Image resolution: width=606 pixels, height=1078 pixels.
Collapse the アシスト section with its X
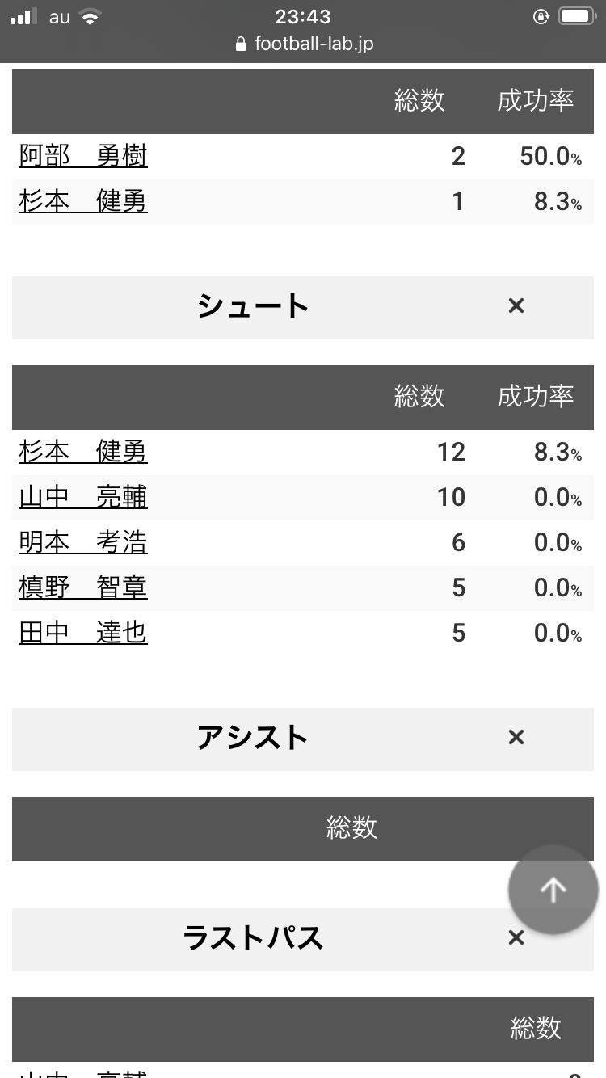tap(516, 737)
